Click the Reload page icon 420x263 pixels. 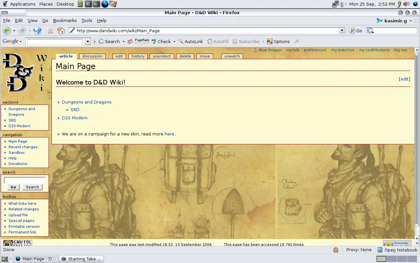tap(37, 31)
